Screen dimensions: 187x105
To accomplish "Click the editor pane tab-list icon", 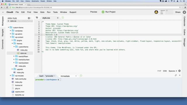I will point(37,17).
